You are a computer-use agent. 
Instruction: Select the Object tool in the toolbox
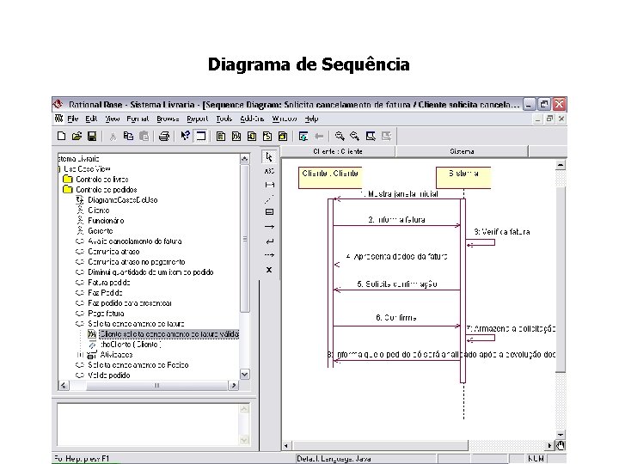click(x=269, y=212)
